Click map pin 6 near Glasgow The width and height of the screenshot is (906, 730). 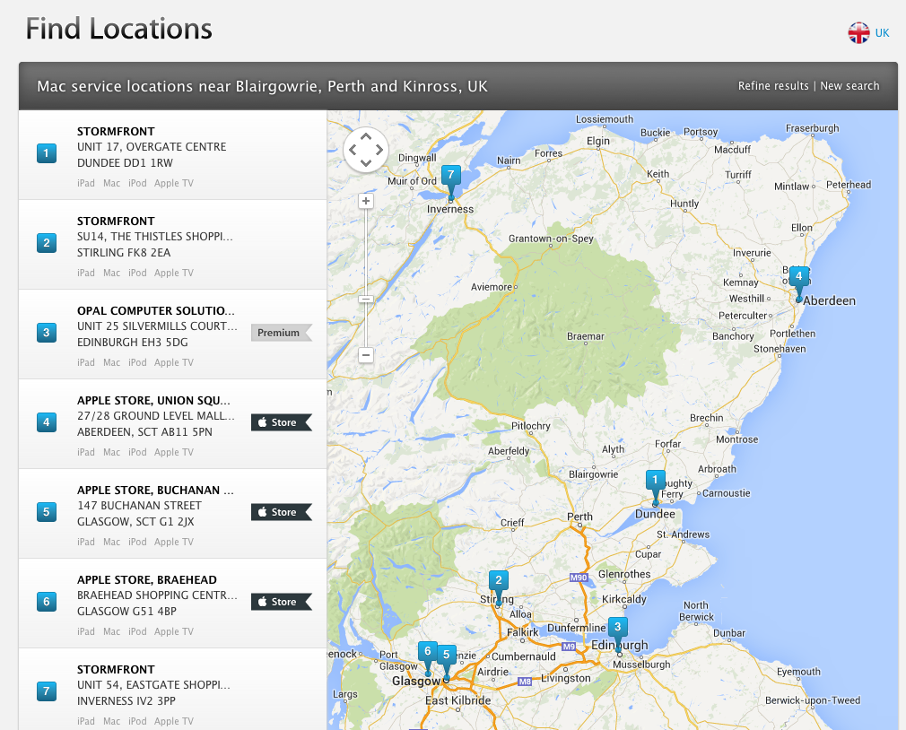(x=428, y=657)
